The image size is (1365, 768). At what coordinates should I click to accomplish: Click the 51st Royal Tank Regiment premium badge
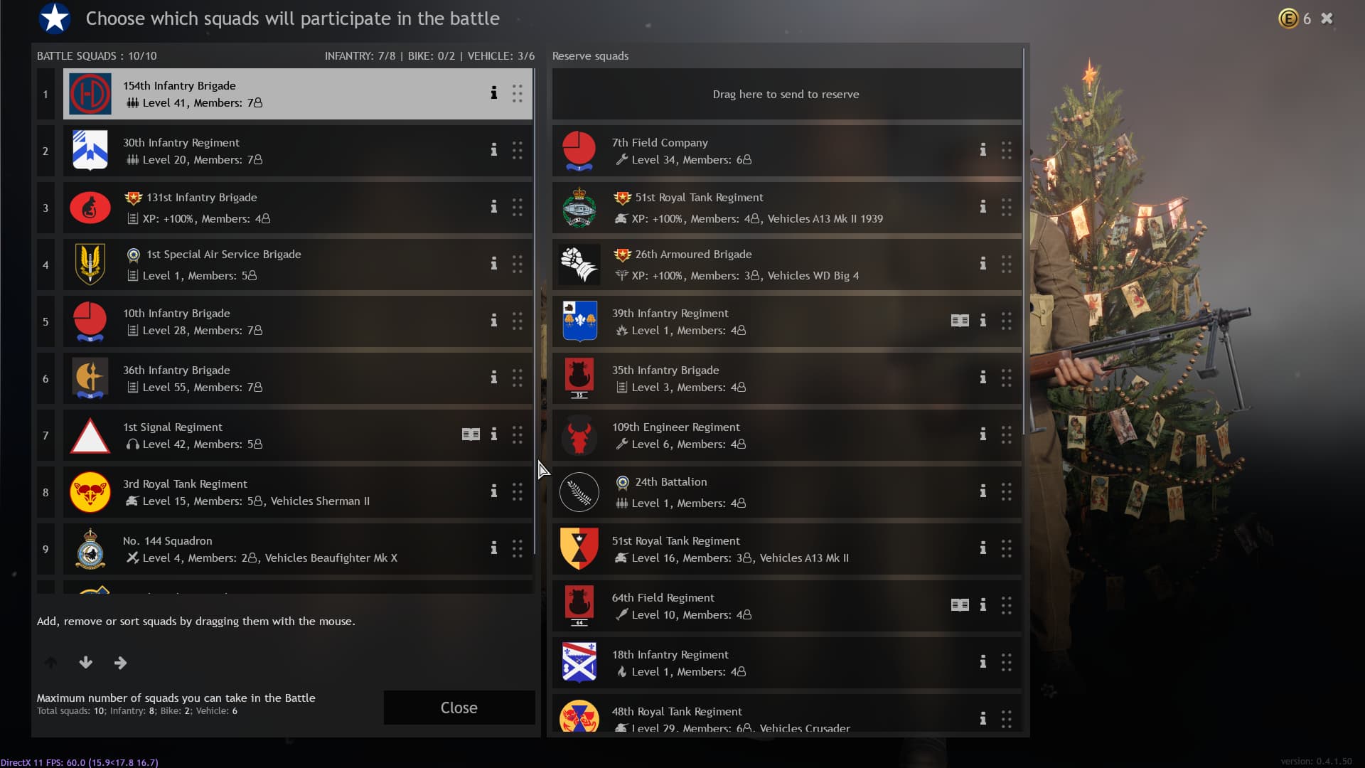coord(622,198)
